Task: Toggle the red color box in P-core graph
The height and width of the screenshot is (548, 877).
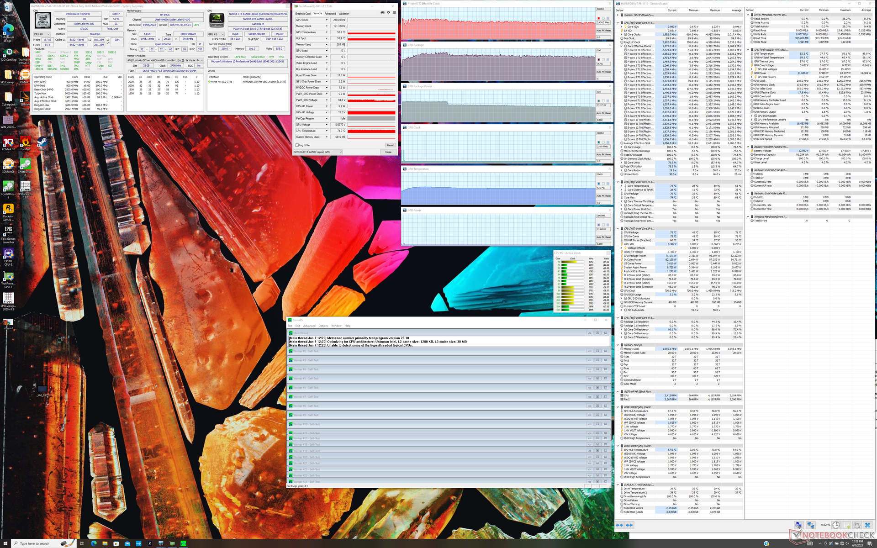Action: (598, 18)
